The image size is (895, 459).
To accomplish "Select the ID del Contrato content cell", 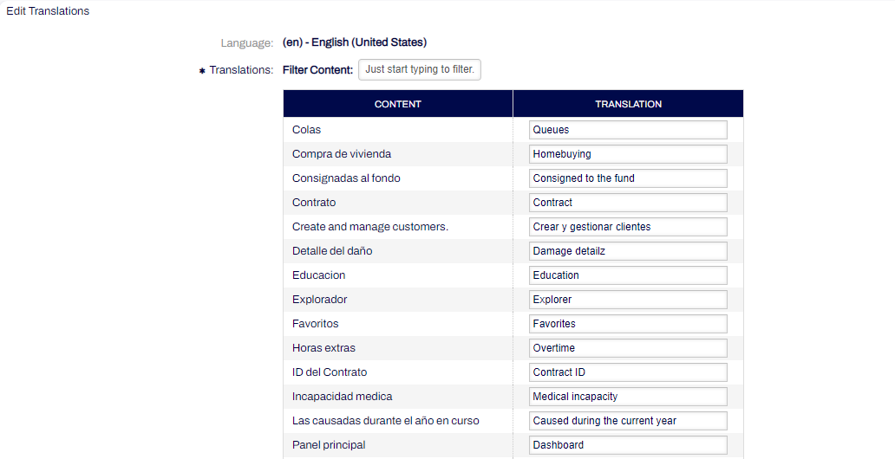I will pyautogui.click(x=398, y=372).
